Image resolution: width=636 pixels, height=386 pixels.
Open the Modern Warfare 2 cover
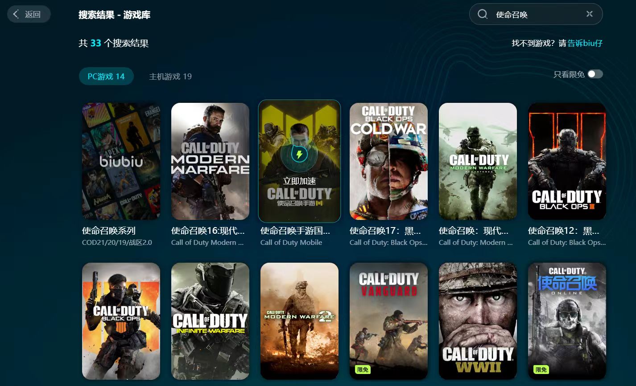299,321
